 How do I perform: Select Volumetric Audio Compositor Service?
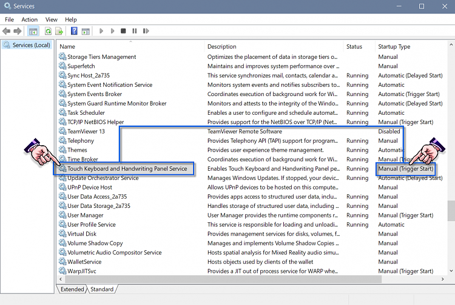[x=115, y=252]
